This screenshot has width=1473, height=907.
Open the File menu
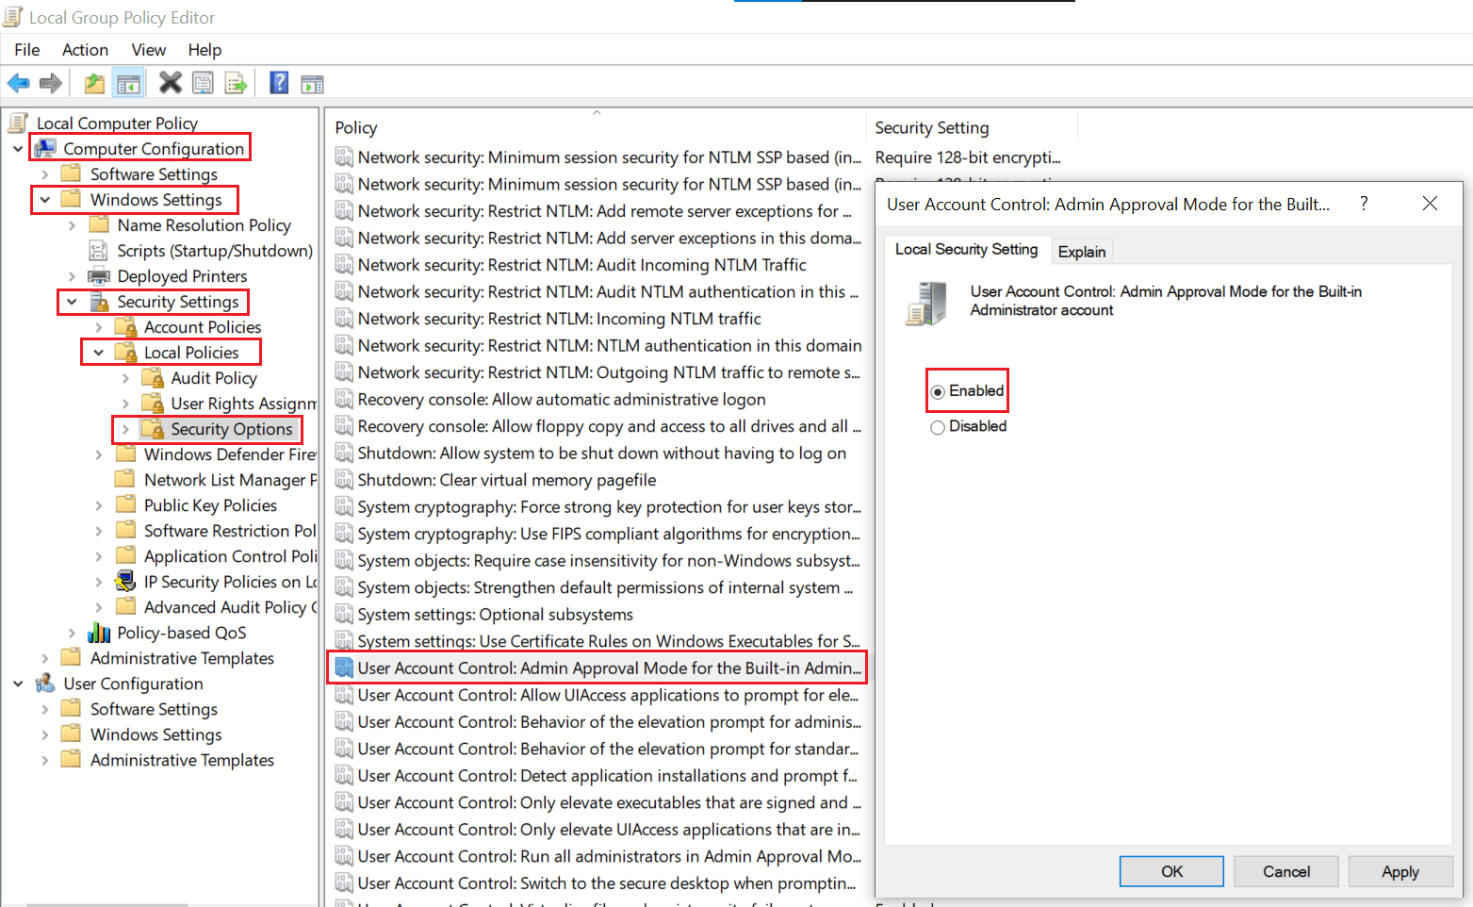point(27,50)
